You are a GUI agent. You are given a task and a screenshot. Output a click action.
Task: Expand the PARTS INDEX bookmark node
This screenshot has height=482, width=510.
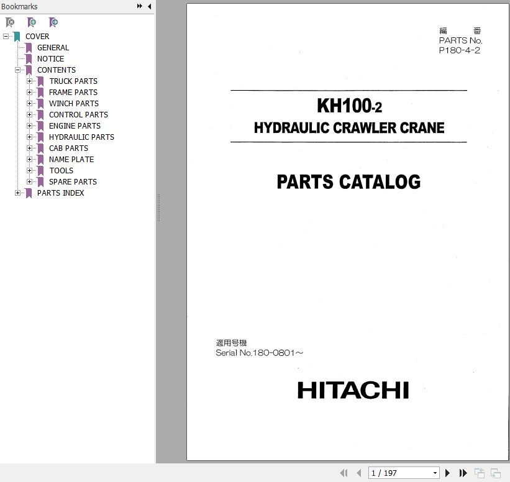18,193
